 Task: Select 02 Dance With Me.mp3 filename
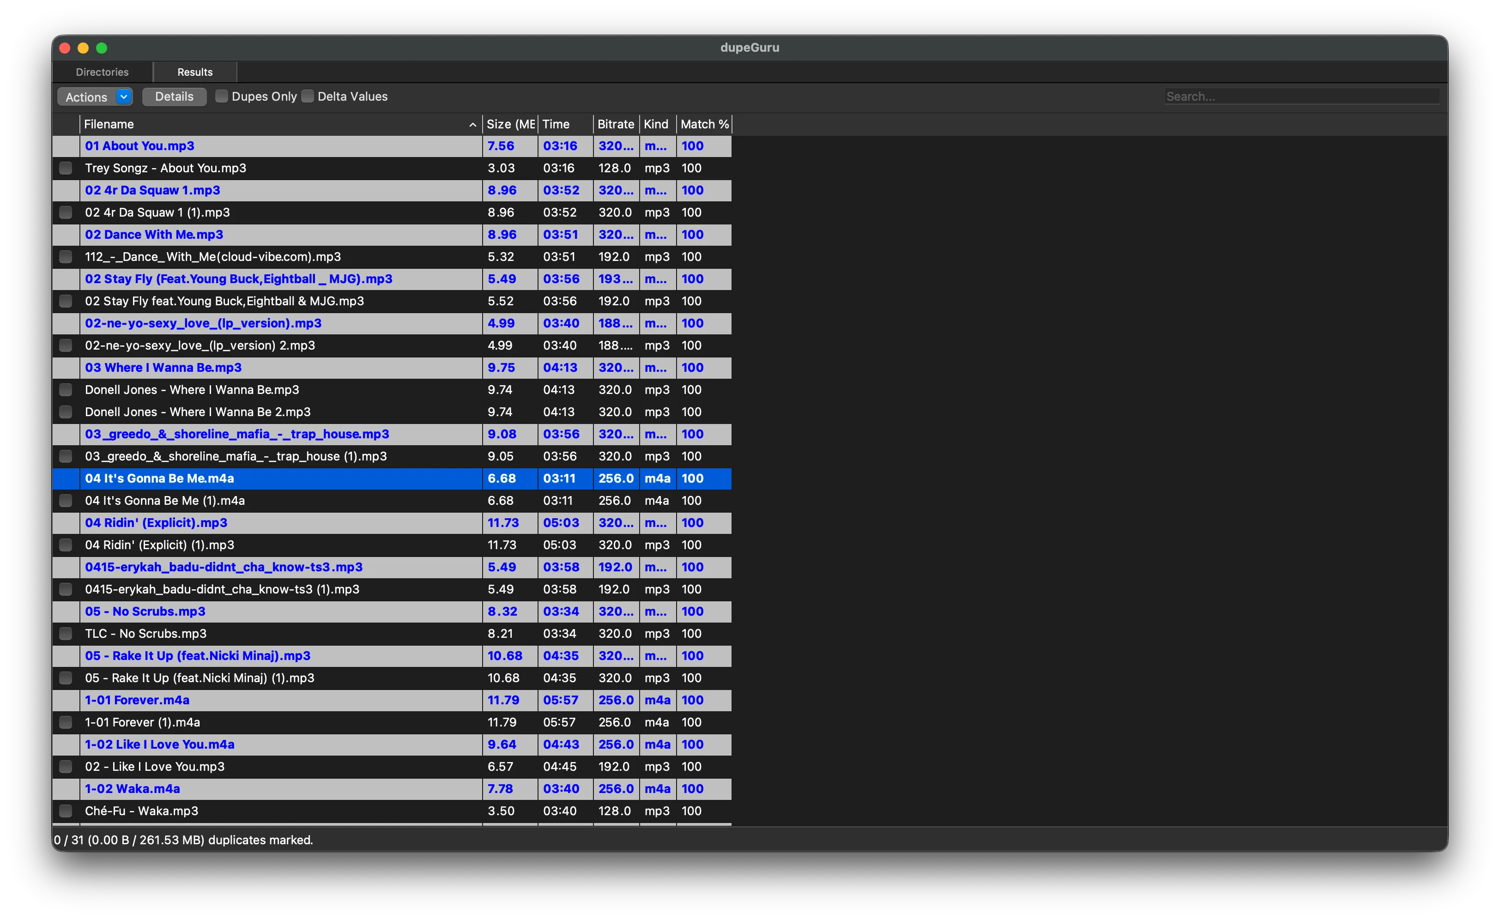point(154,235)
